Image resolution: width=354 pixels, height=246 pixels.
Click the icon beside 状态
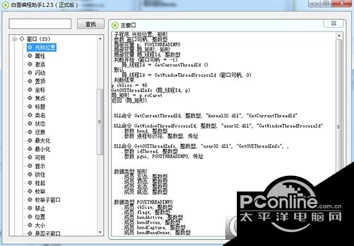(x=30, y=123)
